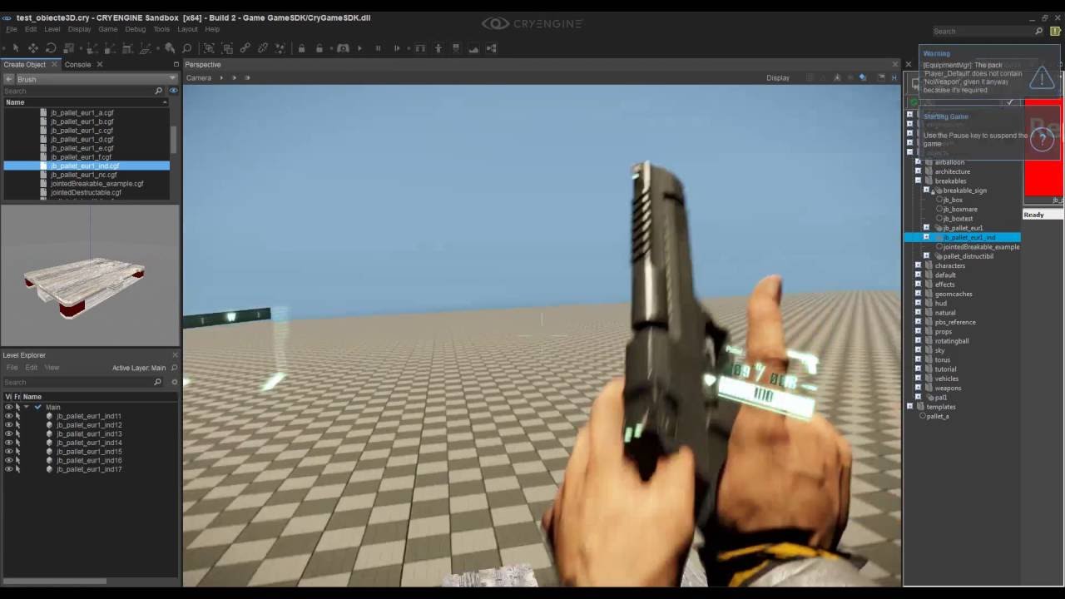The width and height of the screenshot is (1065, 599).
Task: Open the File menu in main menu bar
Action: coord(12,29)
